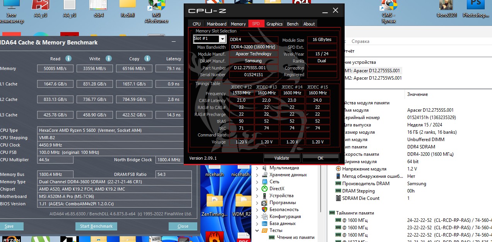Click the Motherboard field MSI A520M-A Pro

pyautogui.click(x=114, y=196)
